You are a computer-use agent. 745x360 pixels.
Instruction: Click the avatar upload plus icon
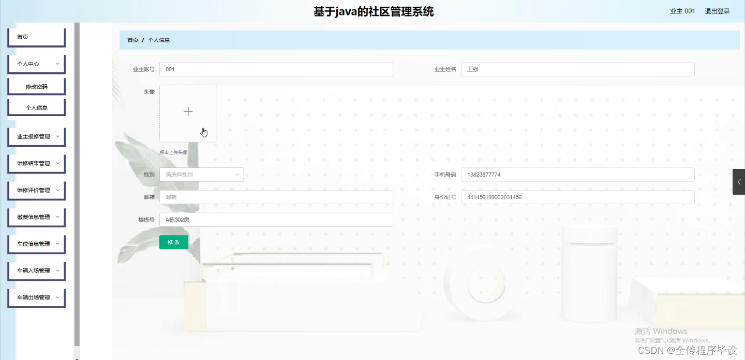[x=188, y=111]
